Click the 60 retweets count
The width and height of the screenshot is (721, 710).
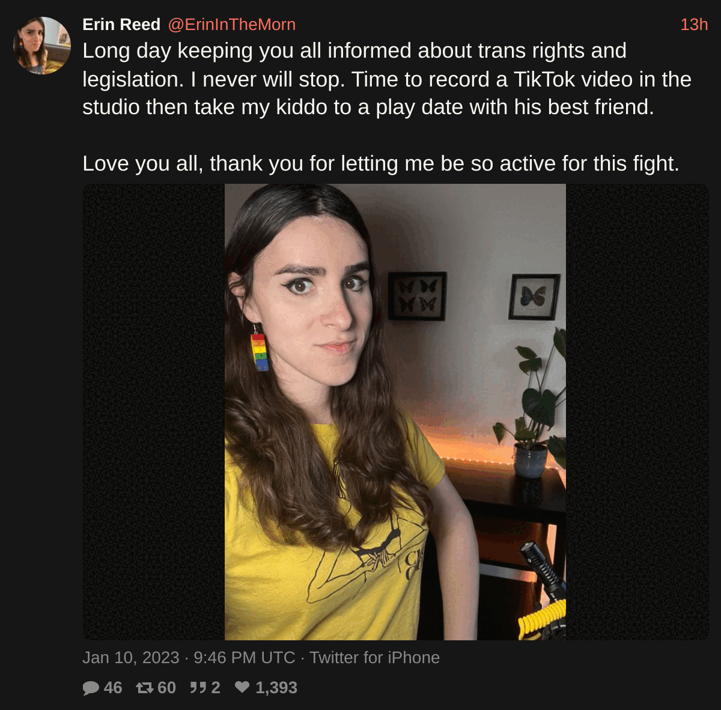pyautogui.click(x=166, y=688)
